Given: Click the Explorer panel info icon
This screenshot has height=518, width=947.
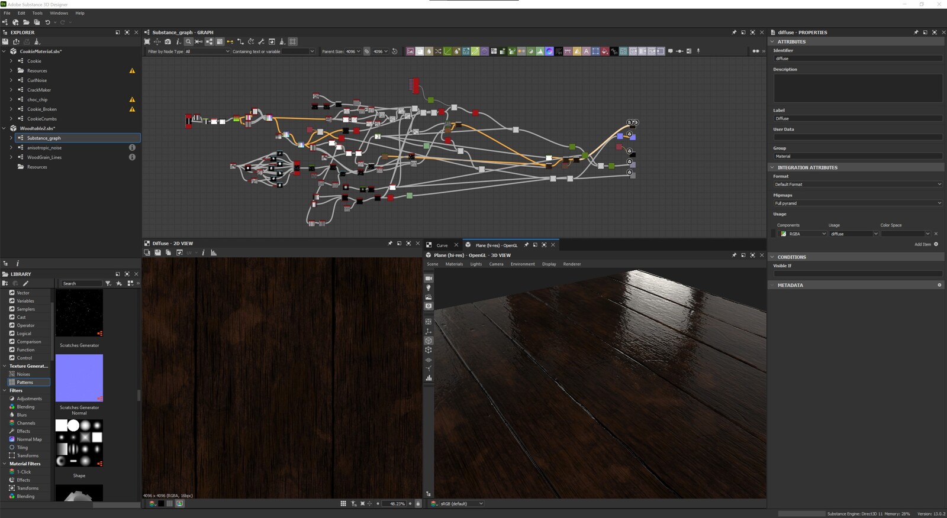Looking at the screenshot, I should point(18,264).
